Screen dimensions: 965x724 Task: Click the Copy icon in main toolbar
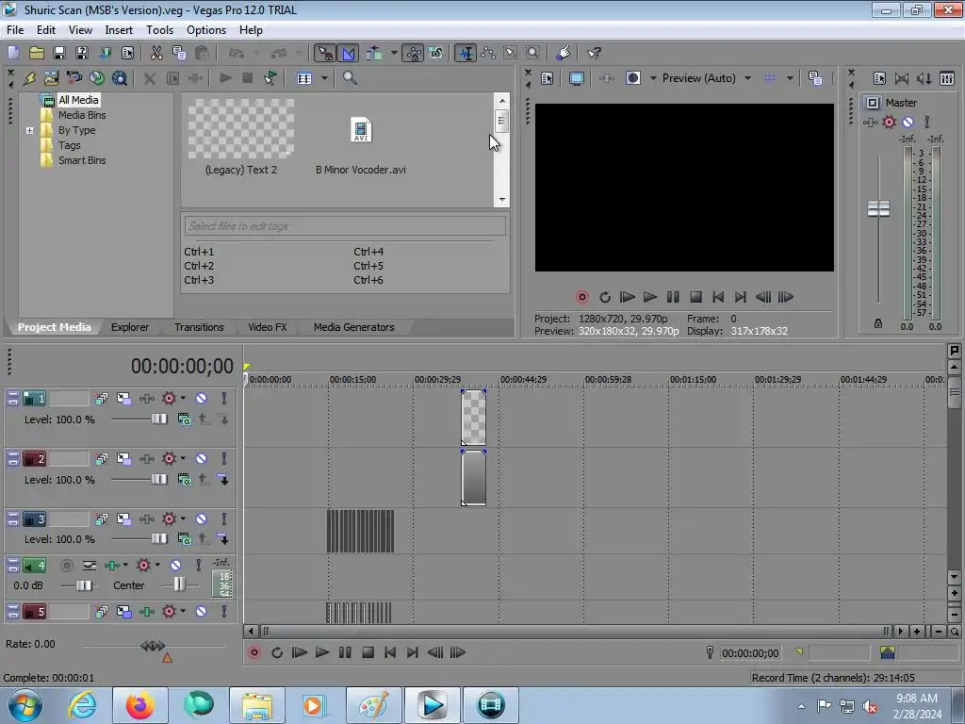pyautogui.click(x=179, y=53)
